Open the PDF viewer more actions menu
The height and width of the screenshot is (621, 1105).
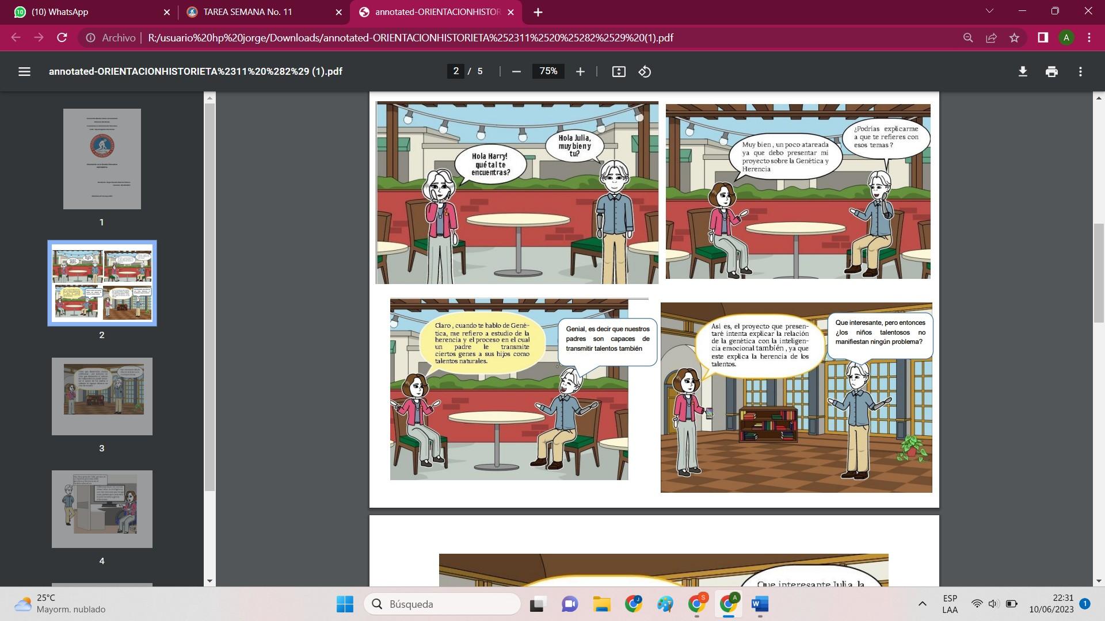coord(1080,72)
